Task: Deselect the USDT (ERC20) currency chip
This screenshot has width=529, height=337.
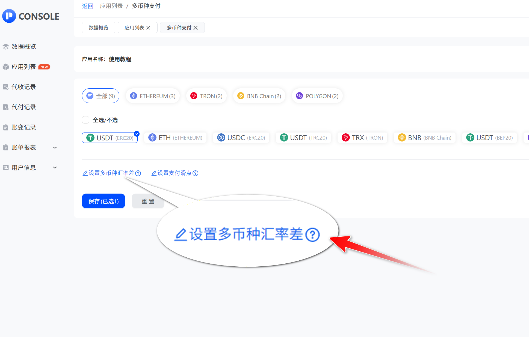Action: (110, 138)
